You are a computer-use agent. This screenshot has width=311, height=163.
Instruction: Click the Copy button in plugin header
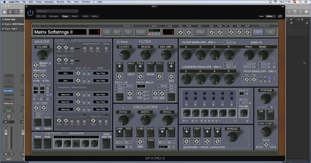coord(65,16)
